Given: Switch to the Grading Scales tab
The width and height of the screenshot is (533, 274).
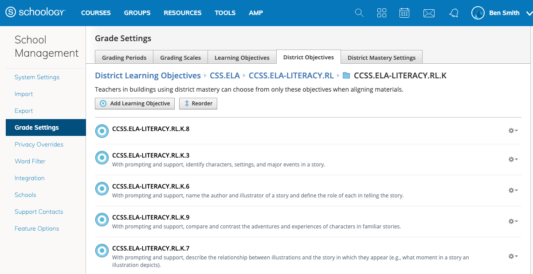Looking at the screenshot, I should [180, 57].
